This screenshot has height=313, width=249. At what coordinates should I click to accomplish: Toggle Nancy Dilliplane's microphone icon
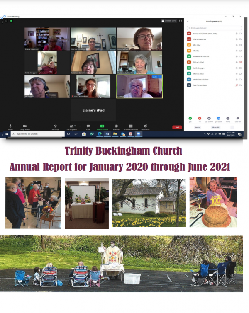click(x=237, y=34)
